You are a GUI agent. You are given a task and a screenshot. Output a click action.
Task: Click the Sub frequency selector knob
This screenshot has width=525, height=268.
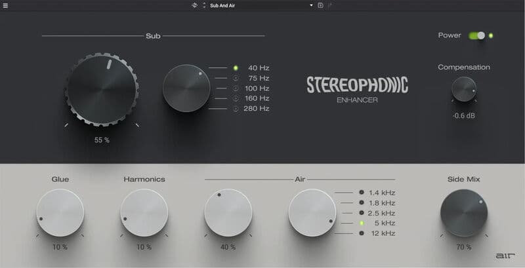tap(186, 88)
